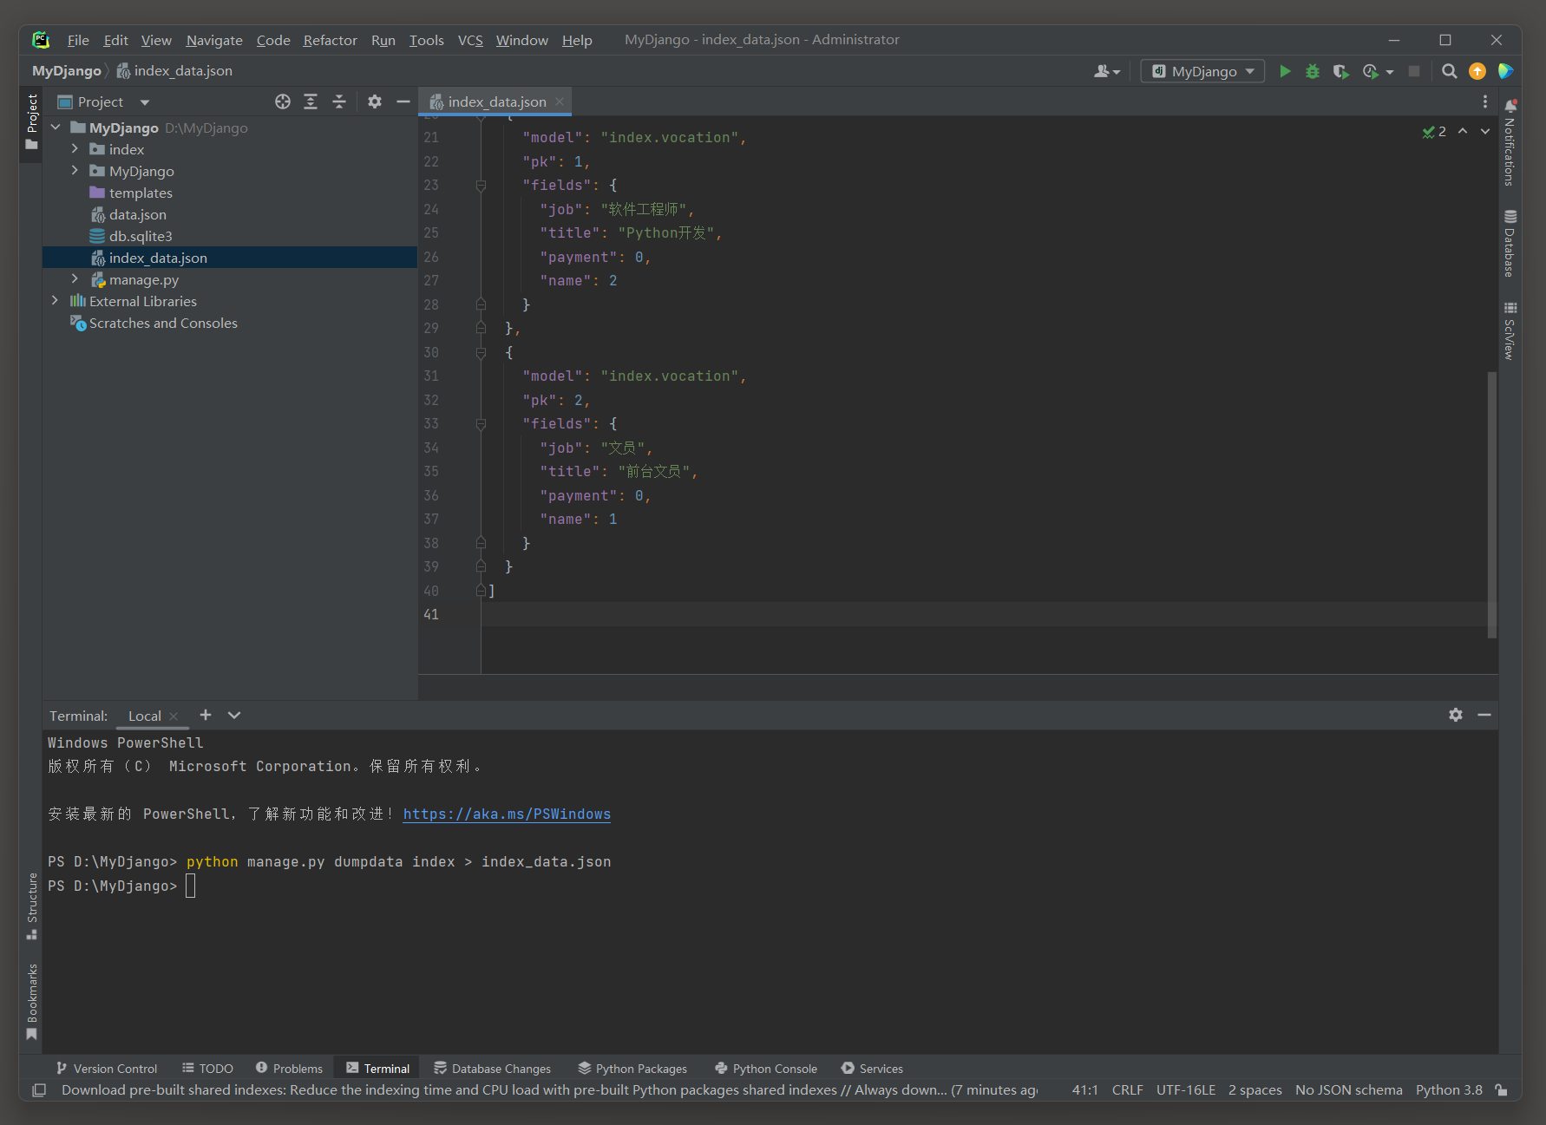
Task: Select opened file target icon in Project
Action: (283, 101)
